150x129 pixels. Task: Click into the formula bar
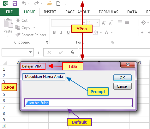pos(115,52)
